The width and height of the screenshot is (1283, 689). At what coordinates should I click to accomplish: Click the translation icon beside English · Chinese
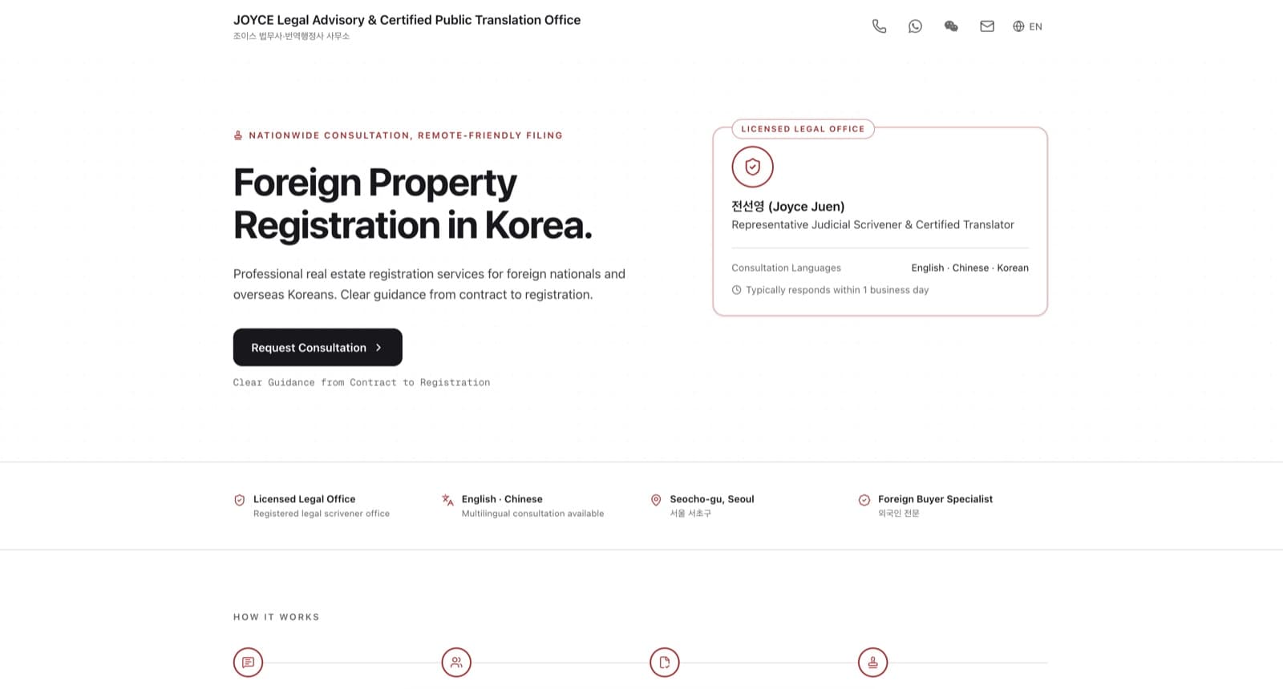click(x=447, y=500)
